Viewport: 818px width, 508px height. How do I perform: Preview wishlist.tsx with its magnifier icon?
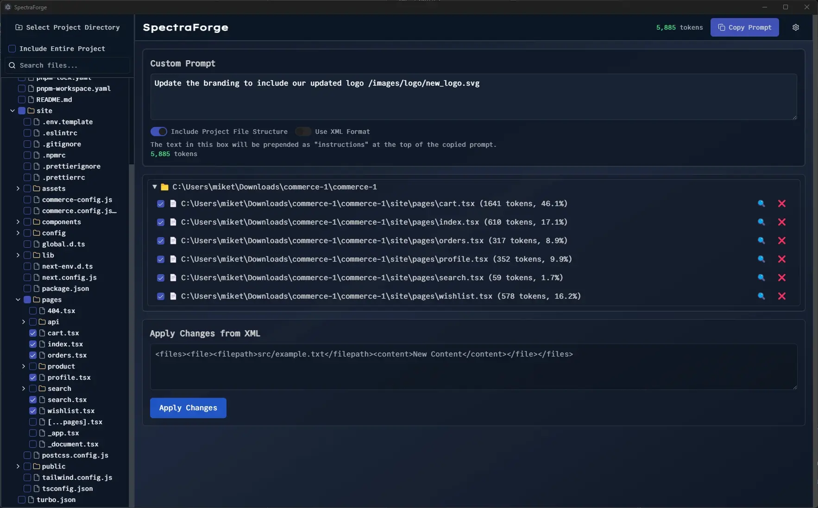[x=761, y=296]
